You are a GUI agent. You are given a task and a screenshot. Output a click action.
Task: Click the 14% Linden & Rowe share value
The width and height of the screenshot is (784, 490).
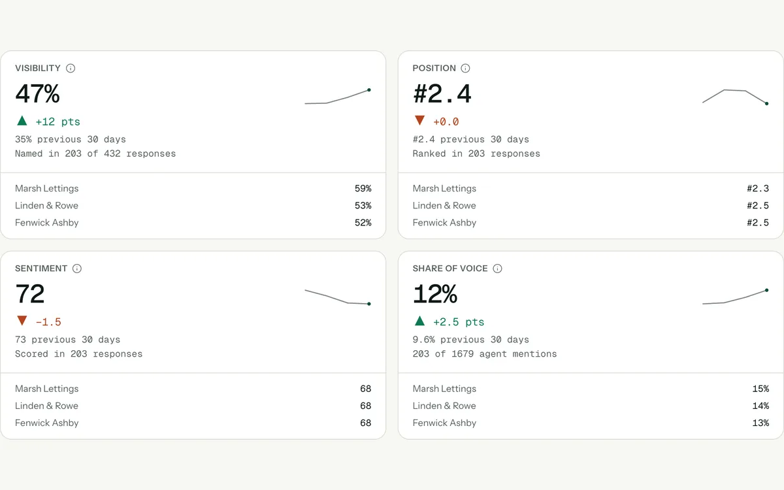pos(760,406)
